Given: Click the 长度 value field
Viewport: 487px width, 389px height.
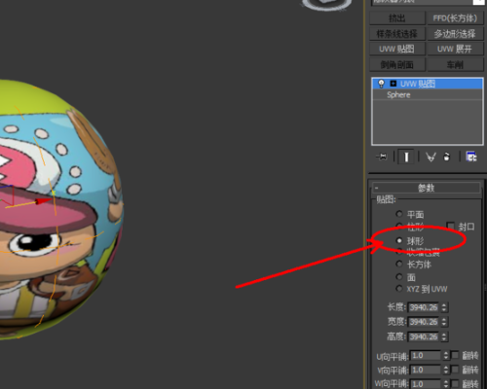Looking at the screenshot, I should pyautogui.click(x=424, y=307).
